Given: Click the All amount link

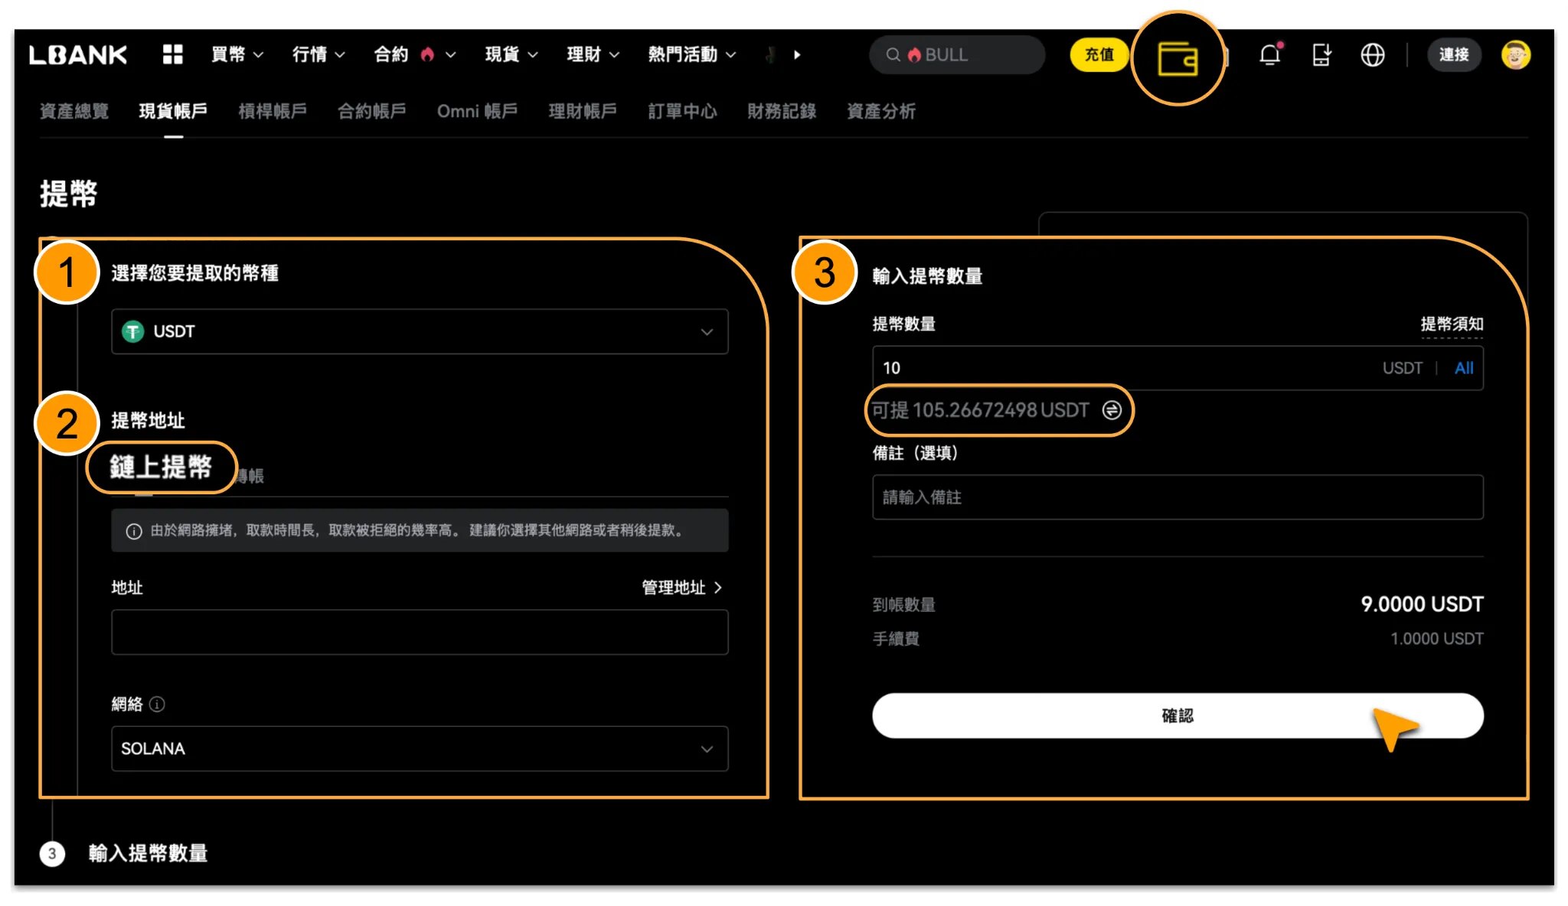Looking at the screenshot, I should pos(1463,368).
